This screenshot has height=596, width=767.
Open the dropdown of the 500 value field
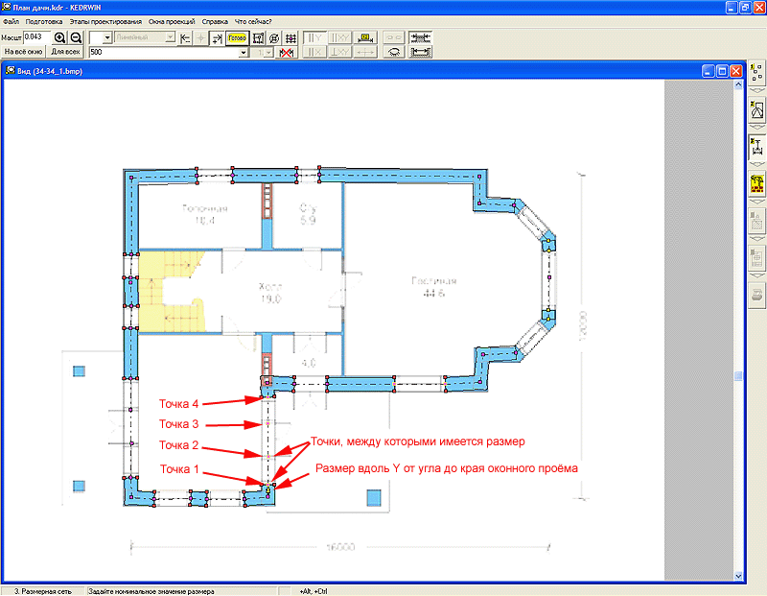(244, 53)
